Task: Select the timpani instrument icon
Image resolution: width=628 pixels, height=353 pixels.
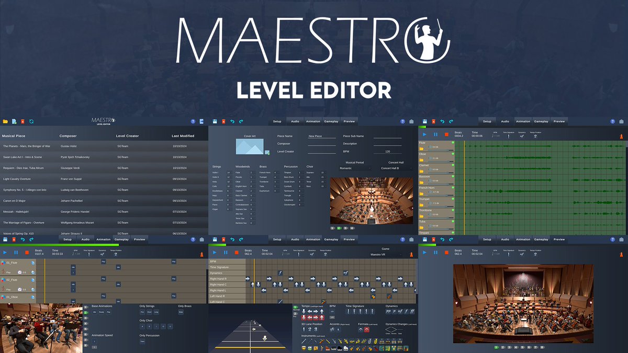Action: pos(304,348)
